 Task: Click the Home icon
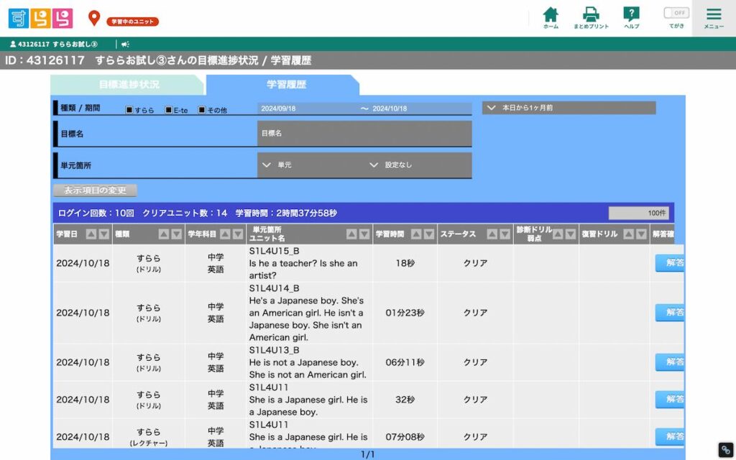pos(551,17)
